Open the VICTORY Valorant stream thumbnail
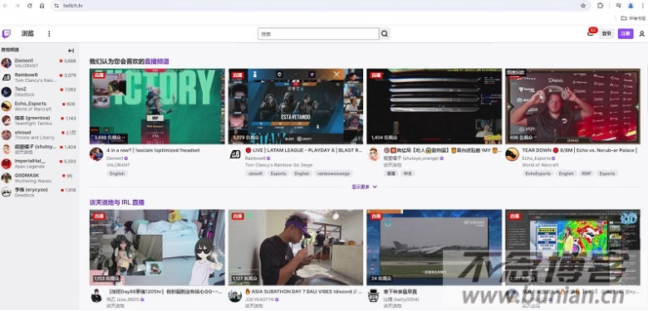Image resolution: width=648 pixels, height=311 pixels. [x=157, y=106]
